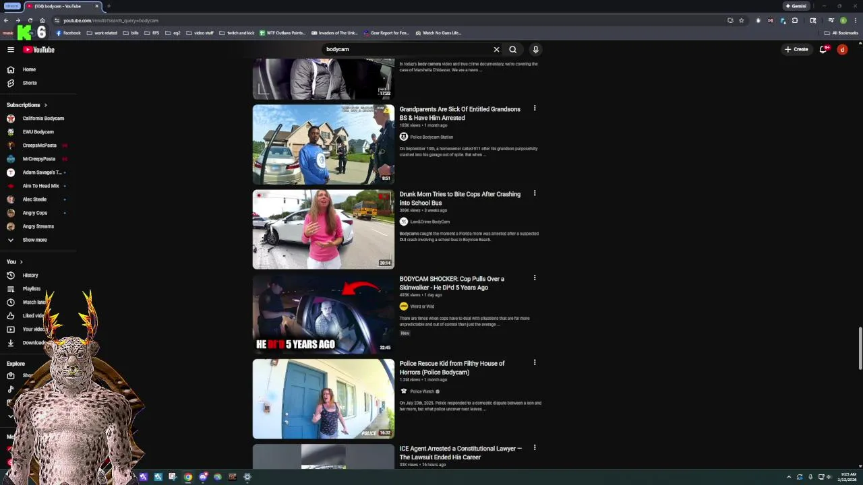This screenshot has width=863, height=485.
Task: Open the Gemini button in Chrome
Action: click(796, 6)
